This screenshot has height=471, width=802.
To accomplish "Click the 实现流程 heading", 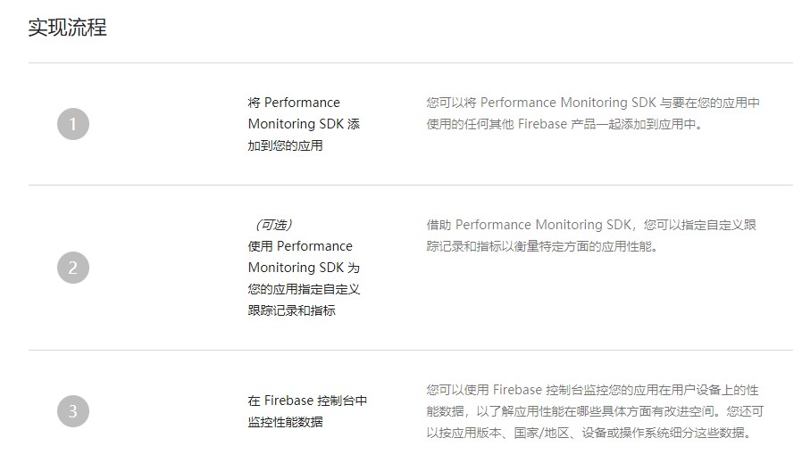I will tap(68, 27).
